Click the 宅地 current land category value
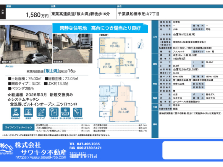 click(x=208, y=29)
